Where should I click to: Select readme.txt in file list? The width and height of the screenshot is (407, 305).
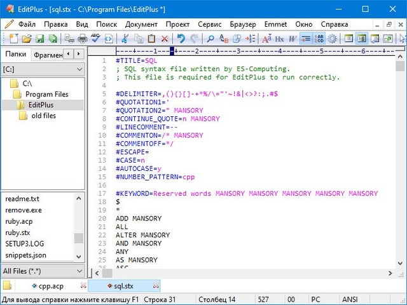22,198
